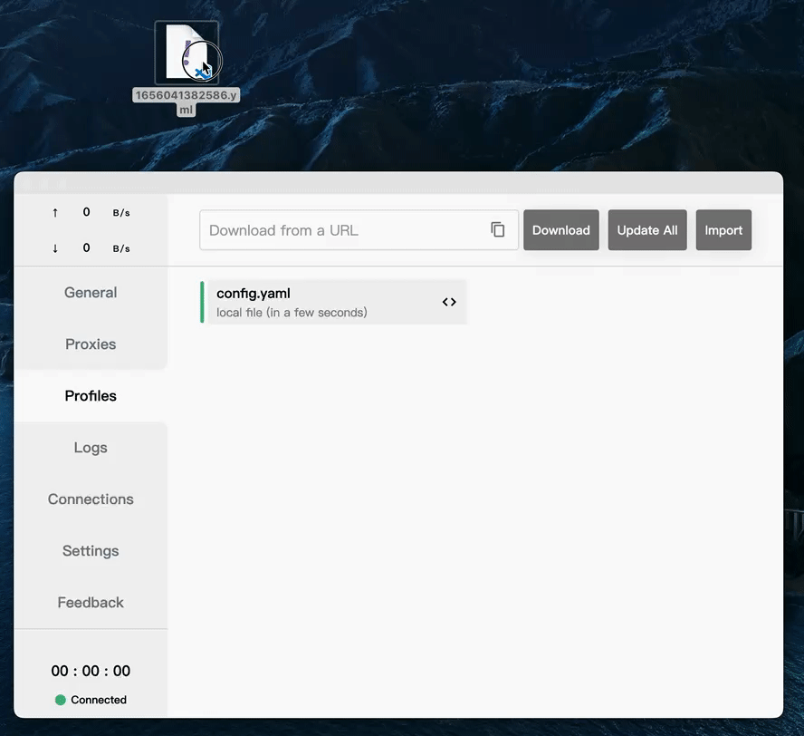
Task: Open the Feedback section
Action: click(91, 603)
